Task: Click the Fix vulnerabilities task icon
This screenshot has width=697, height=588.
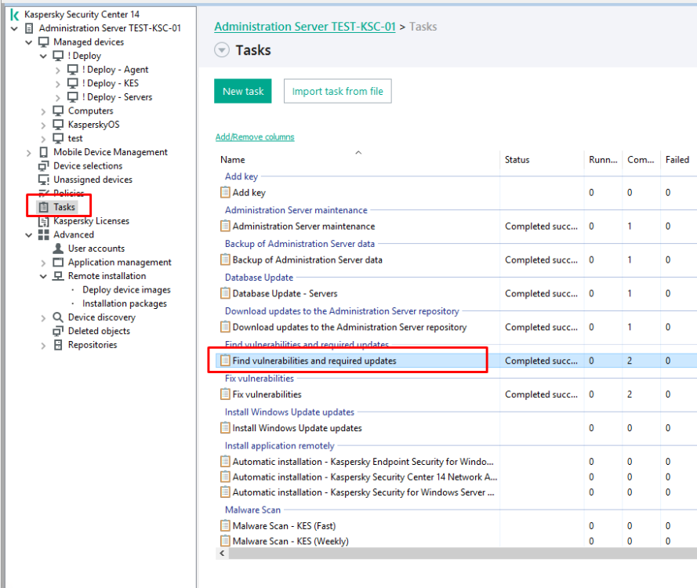Action: pos(225,394)
